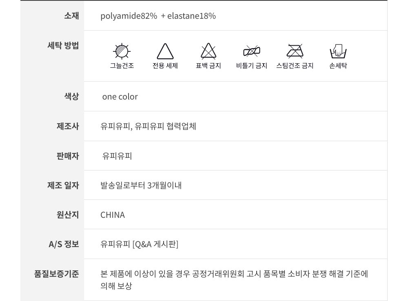Image resolution: width=408 pixels, height=301 pixels.
Task: Click the 그늘건조 caption text
Action: (122, 66)
